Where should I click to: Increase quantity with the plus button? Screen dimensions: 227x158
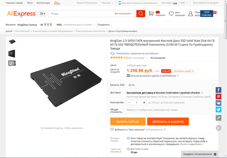pyautogui.click(x=144, y=103)
